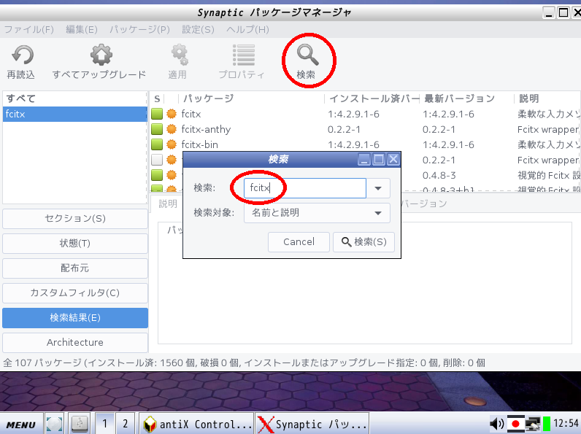This screenshot has height=434, width=581.
Task: Click the すべてアップグレード gear icon
Action: [101, 55]
